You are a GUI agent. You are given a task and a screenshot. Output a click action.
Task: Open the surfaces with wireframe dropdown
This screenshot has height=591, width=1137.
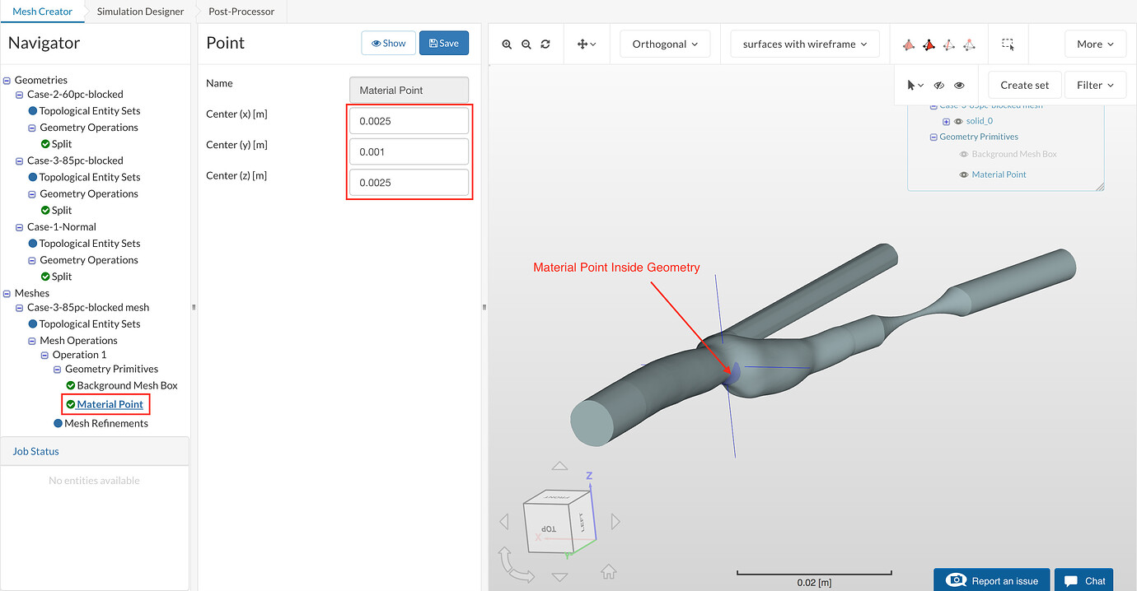pos(804,44)
